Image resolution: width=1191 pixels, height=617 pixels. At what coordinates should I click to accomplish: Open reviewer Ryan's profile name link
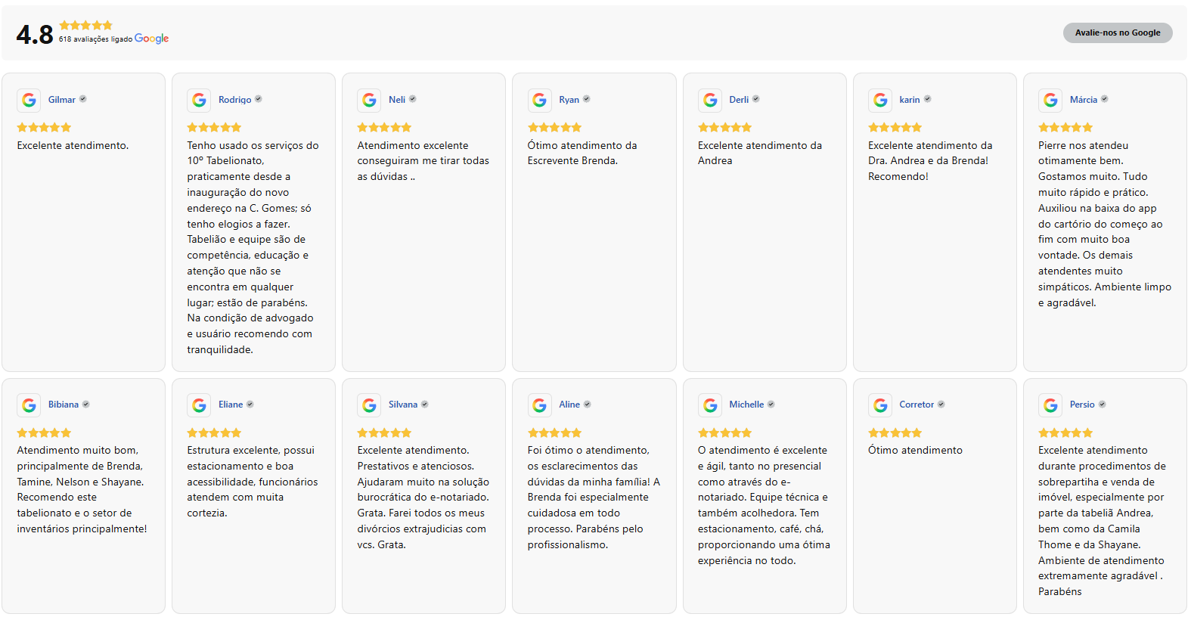(569, 100)
